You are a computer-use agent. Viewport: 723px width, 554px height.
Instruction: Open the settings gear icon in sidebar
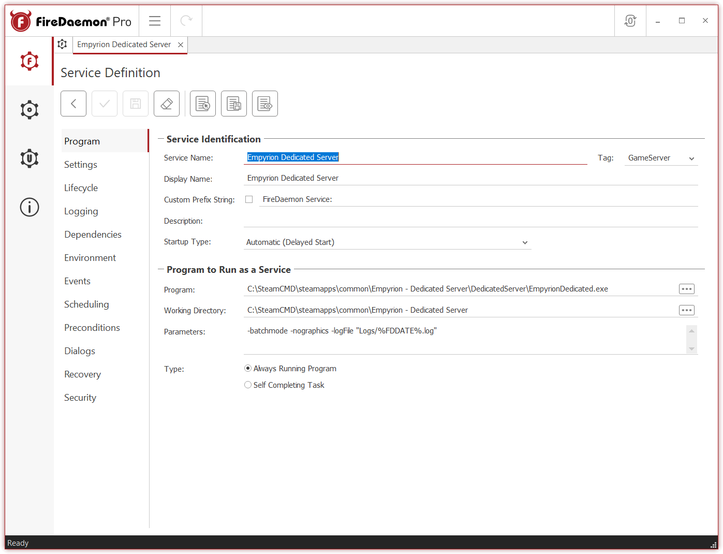coord(29,109)
